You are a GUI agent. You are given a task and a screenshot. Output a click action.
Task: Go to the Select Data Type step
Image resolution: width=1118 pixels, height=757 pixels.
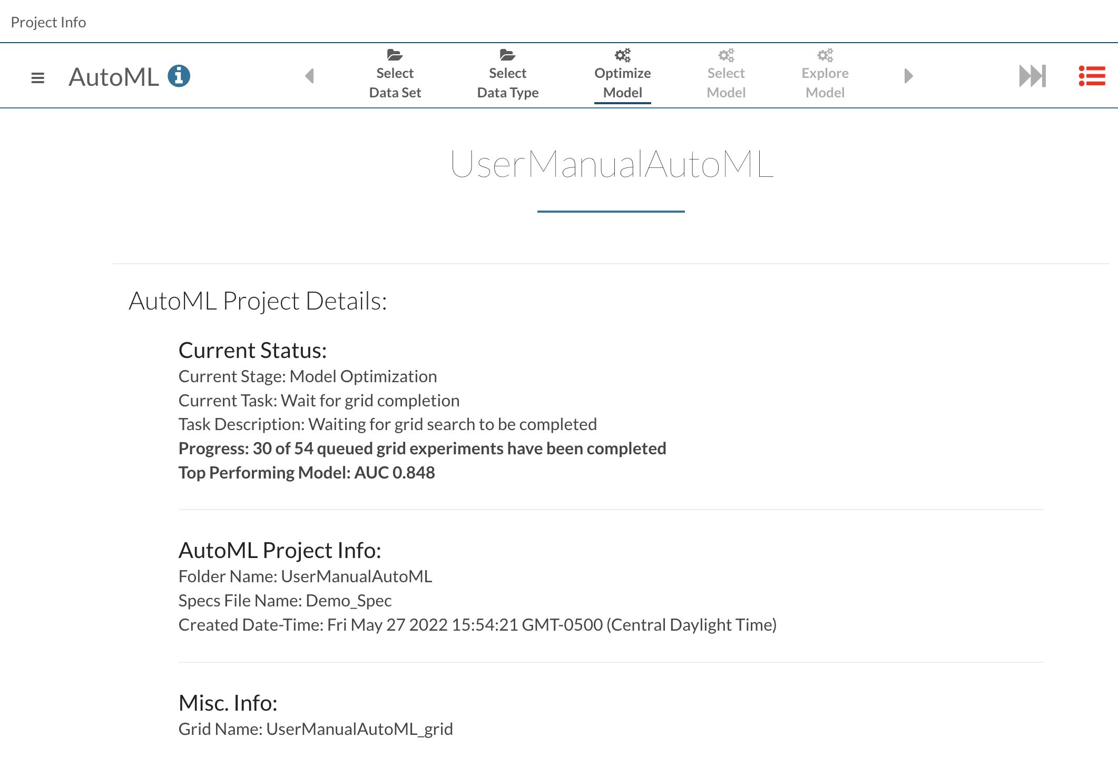[507, 83]
